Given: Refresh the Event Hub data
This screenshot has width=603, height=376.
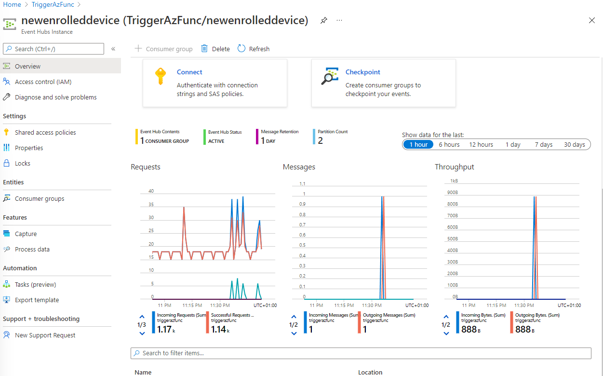Looking at the screenshot, I should (253, 48).
